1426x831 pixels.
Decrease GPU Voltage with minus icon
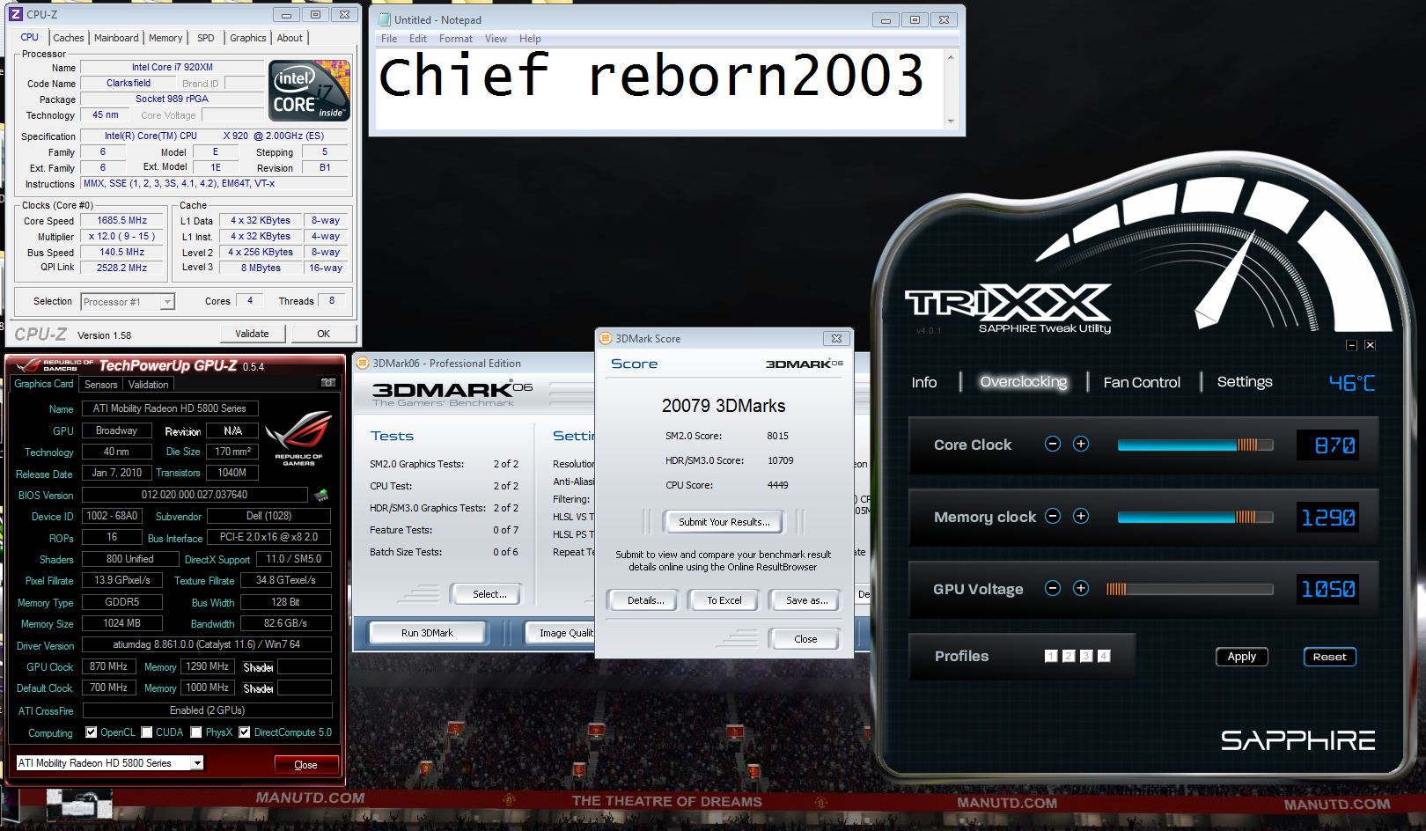point(1053,588)
